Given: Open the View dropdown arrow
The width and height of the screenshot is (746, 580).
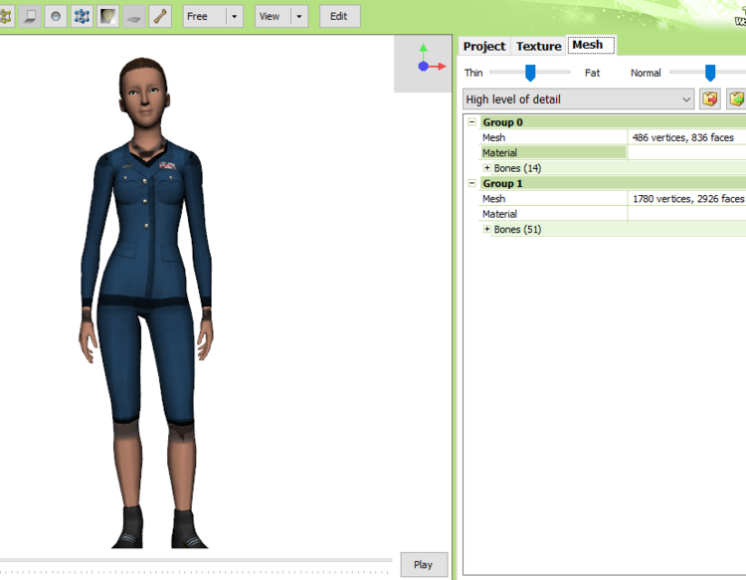Looking at the screenshot, I should pyautogui.click(x=299, y=16).
